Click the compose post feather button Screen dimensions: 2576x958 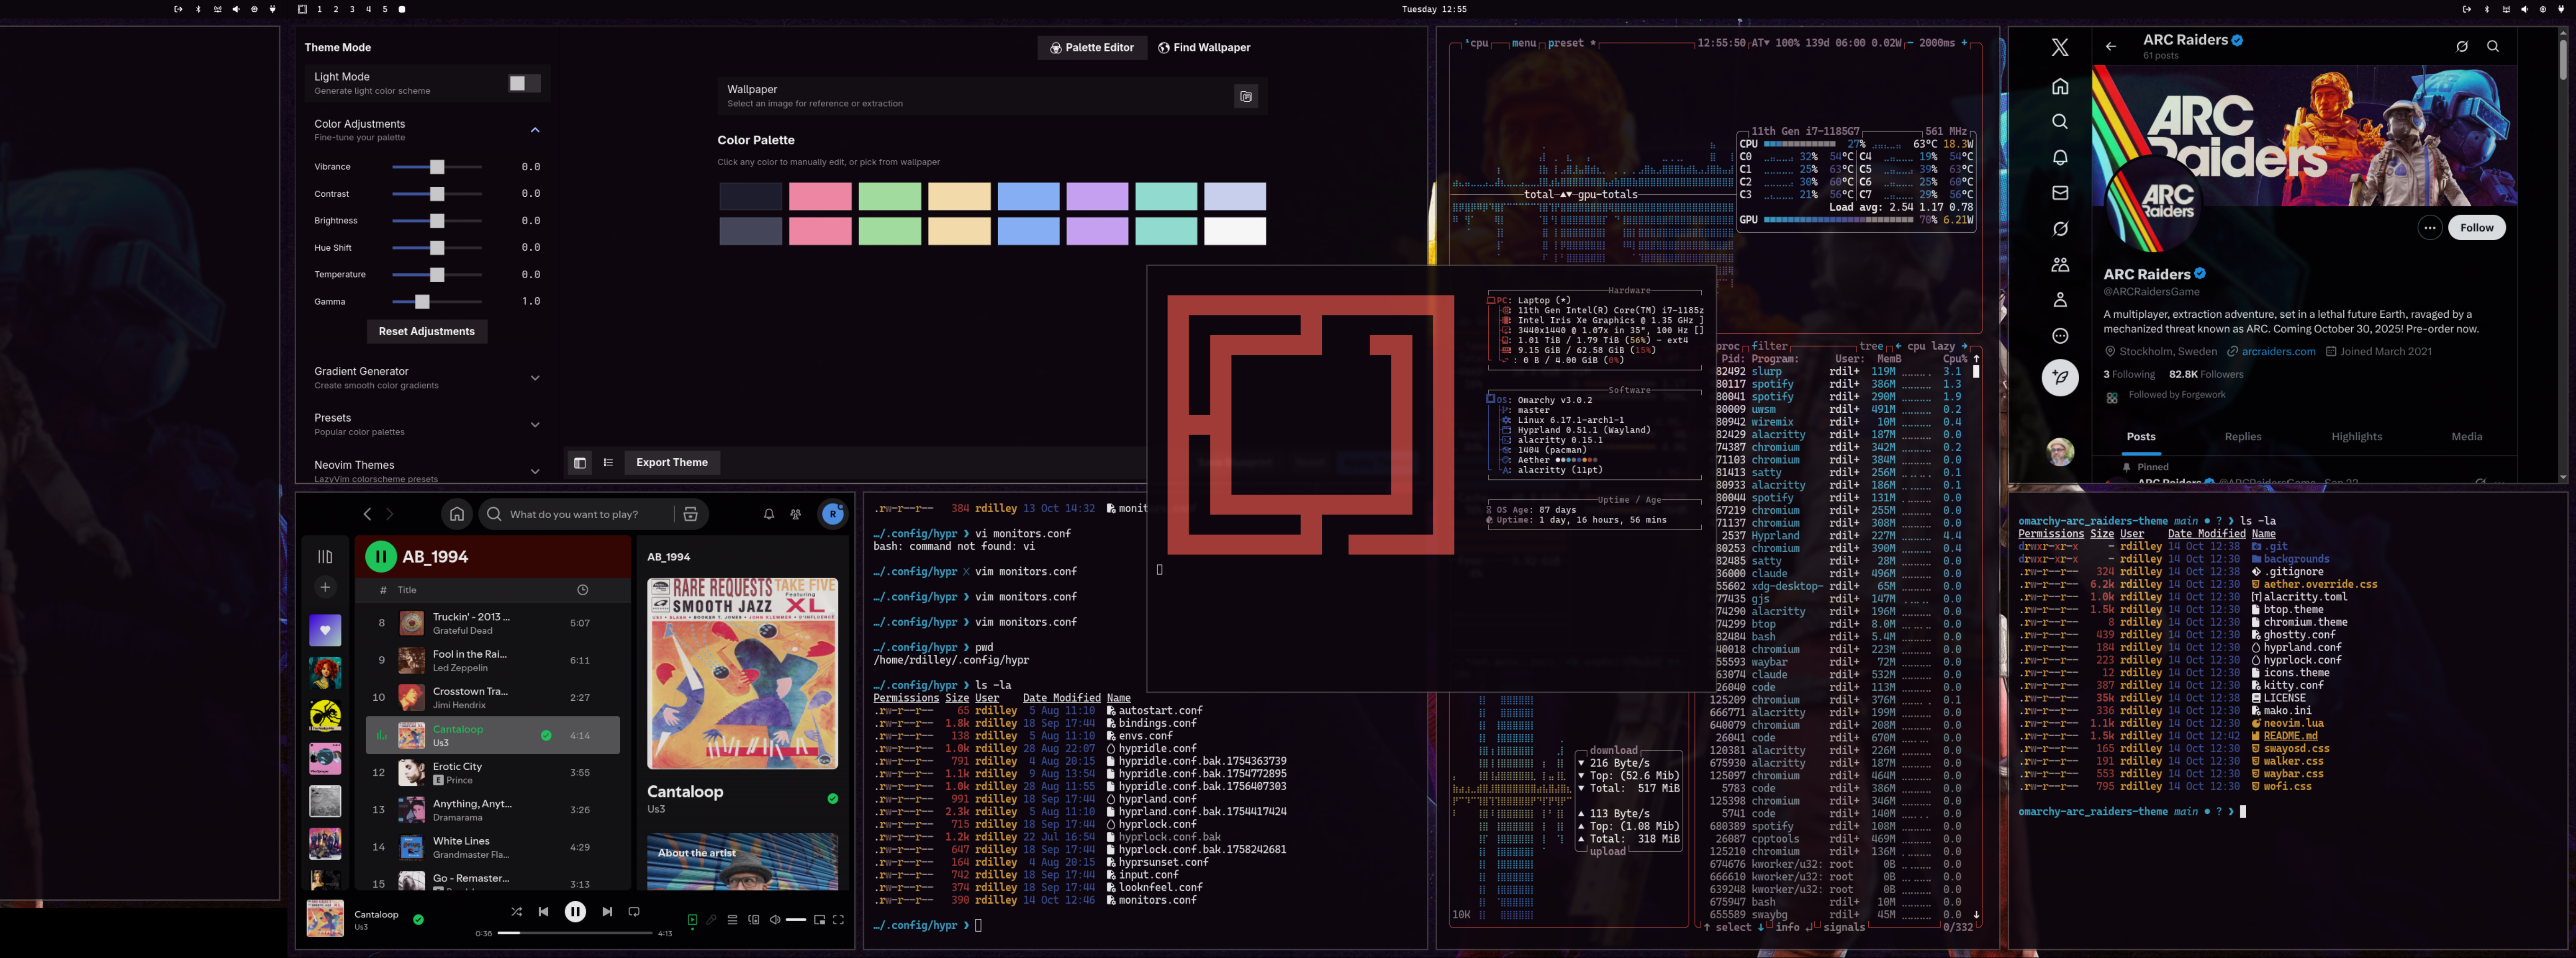(x=2059, y=377)
